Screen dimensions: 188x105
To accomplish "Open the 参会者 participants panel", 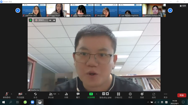I will pos(51,95).
